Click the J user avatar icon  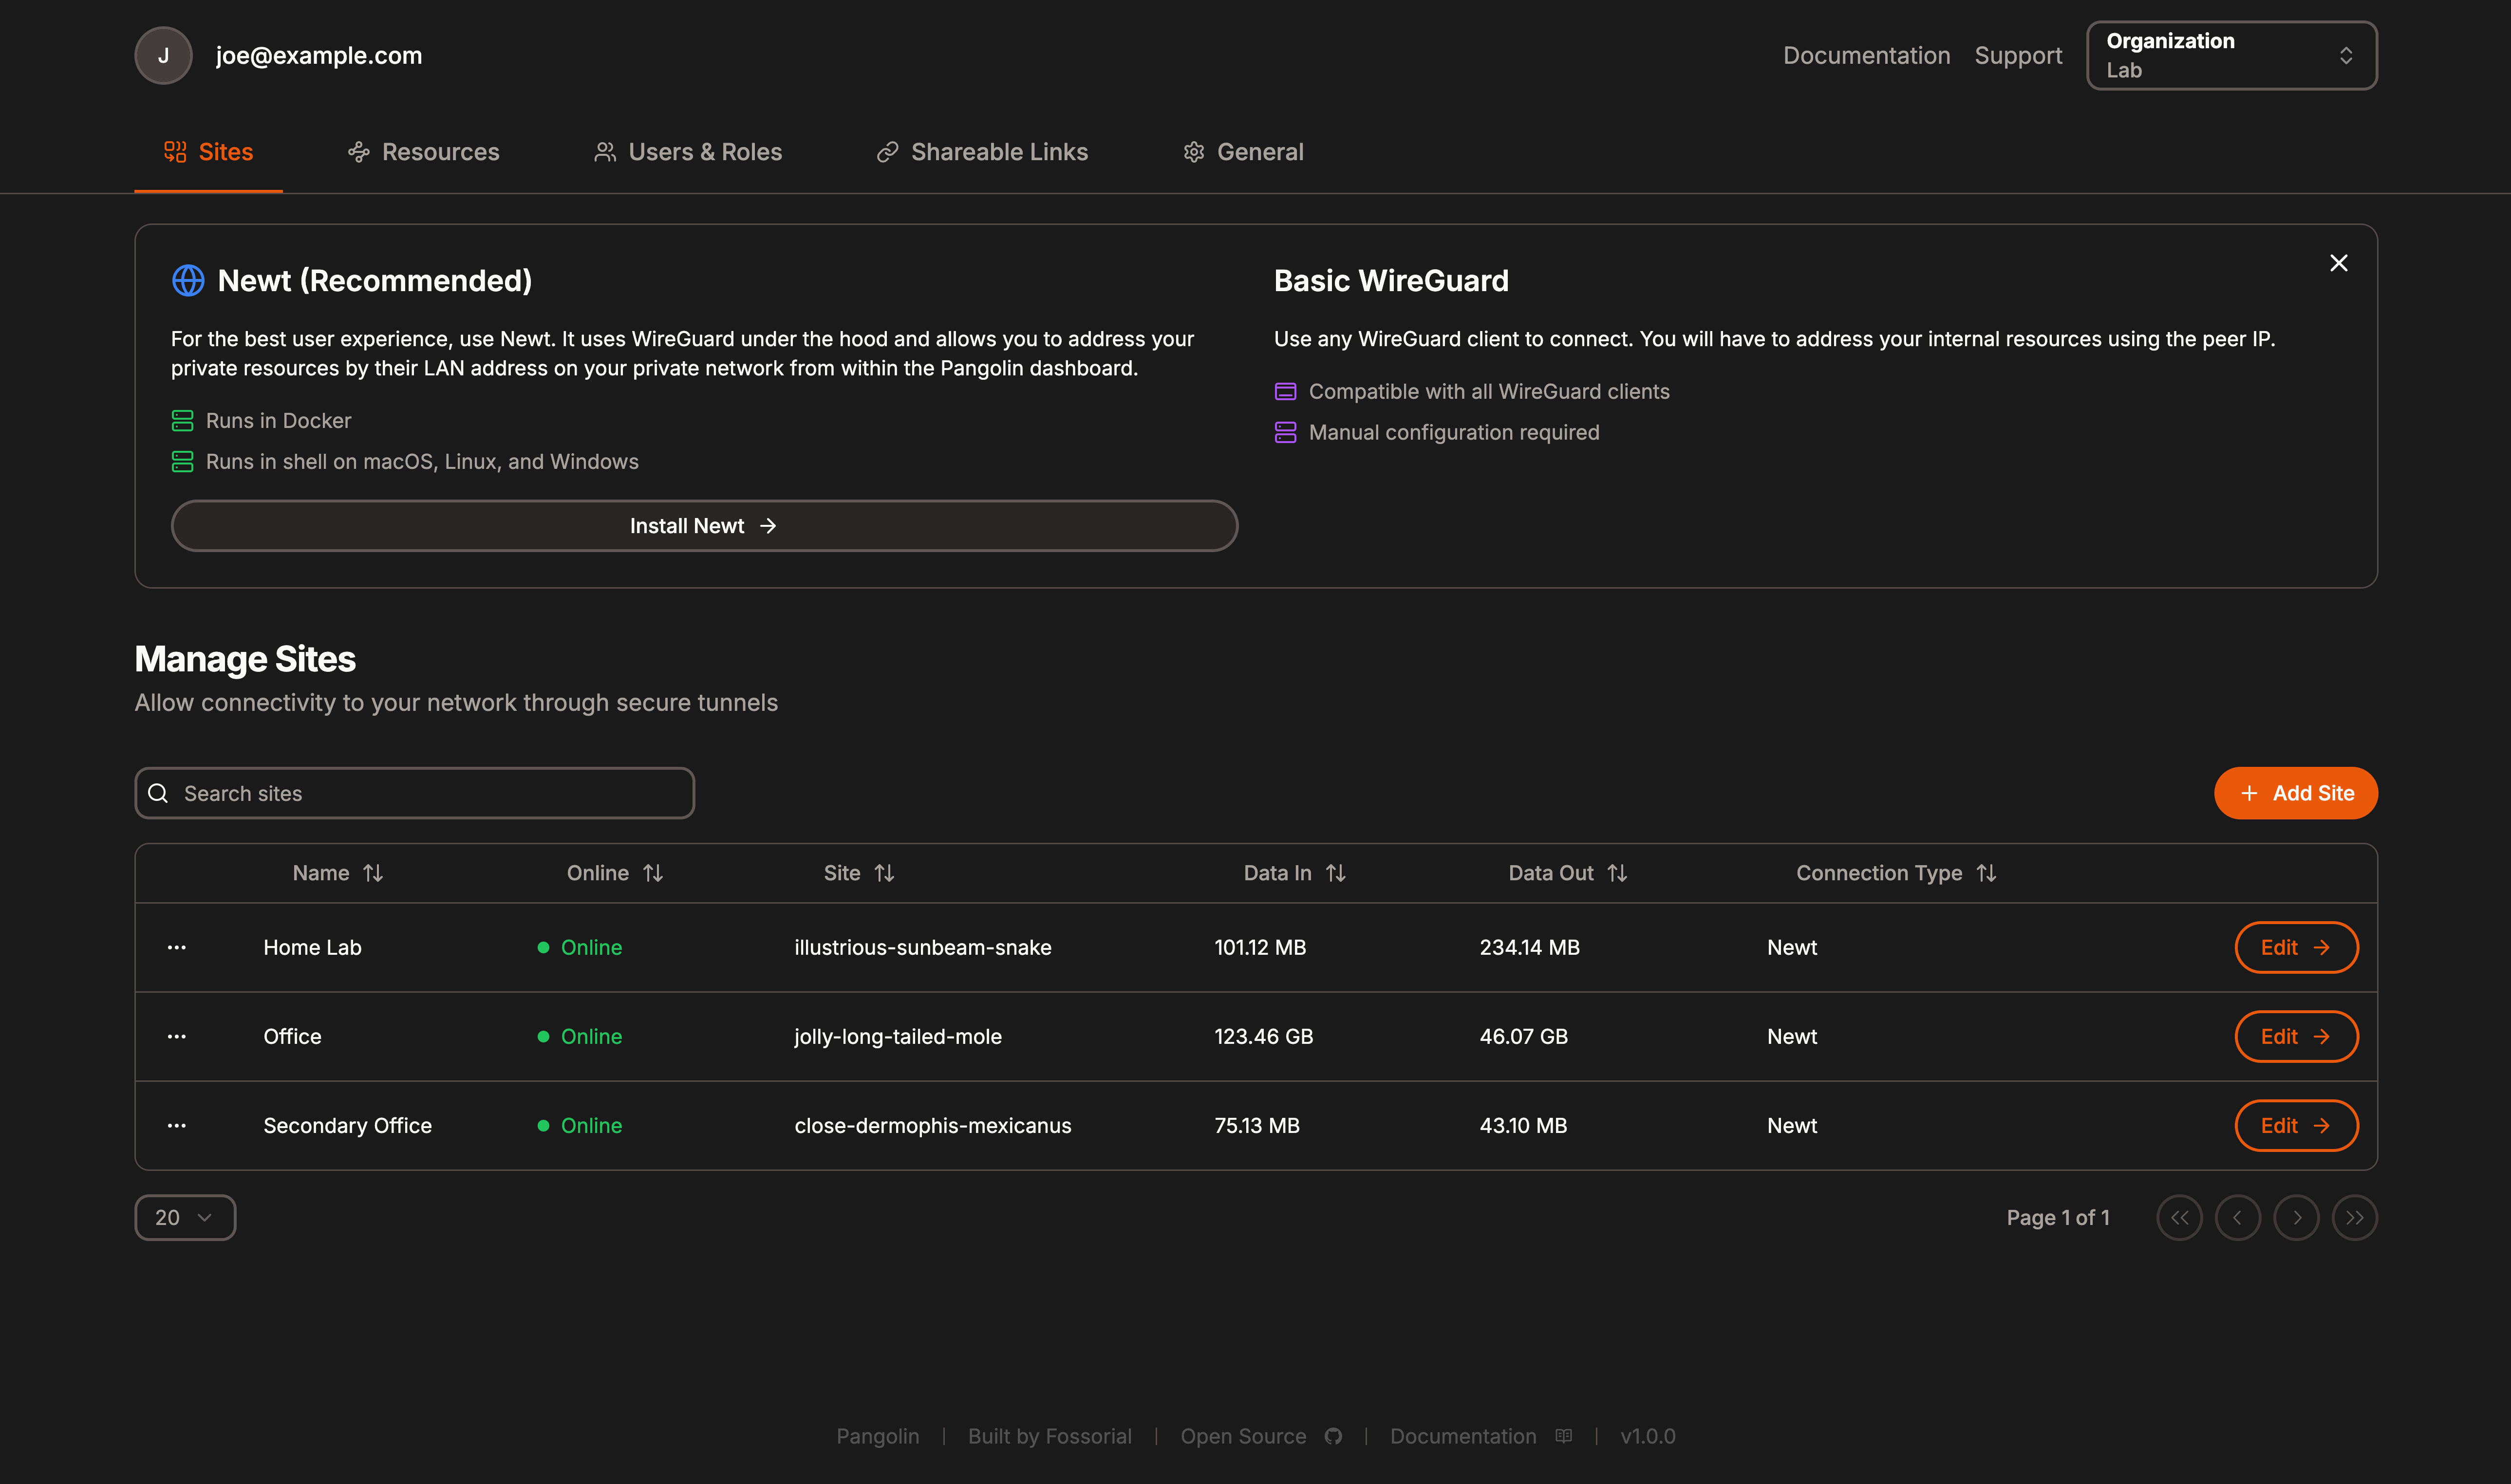click(163, 55)
